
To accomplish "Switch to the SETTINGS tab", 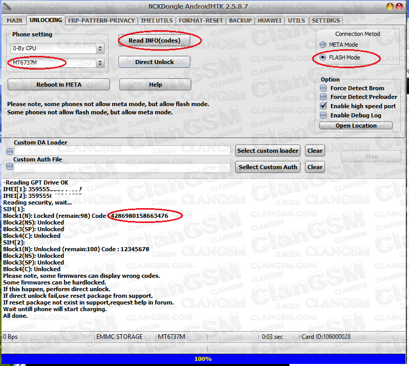I will click(326, 21).
